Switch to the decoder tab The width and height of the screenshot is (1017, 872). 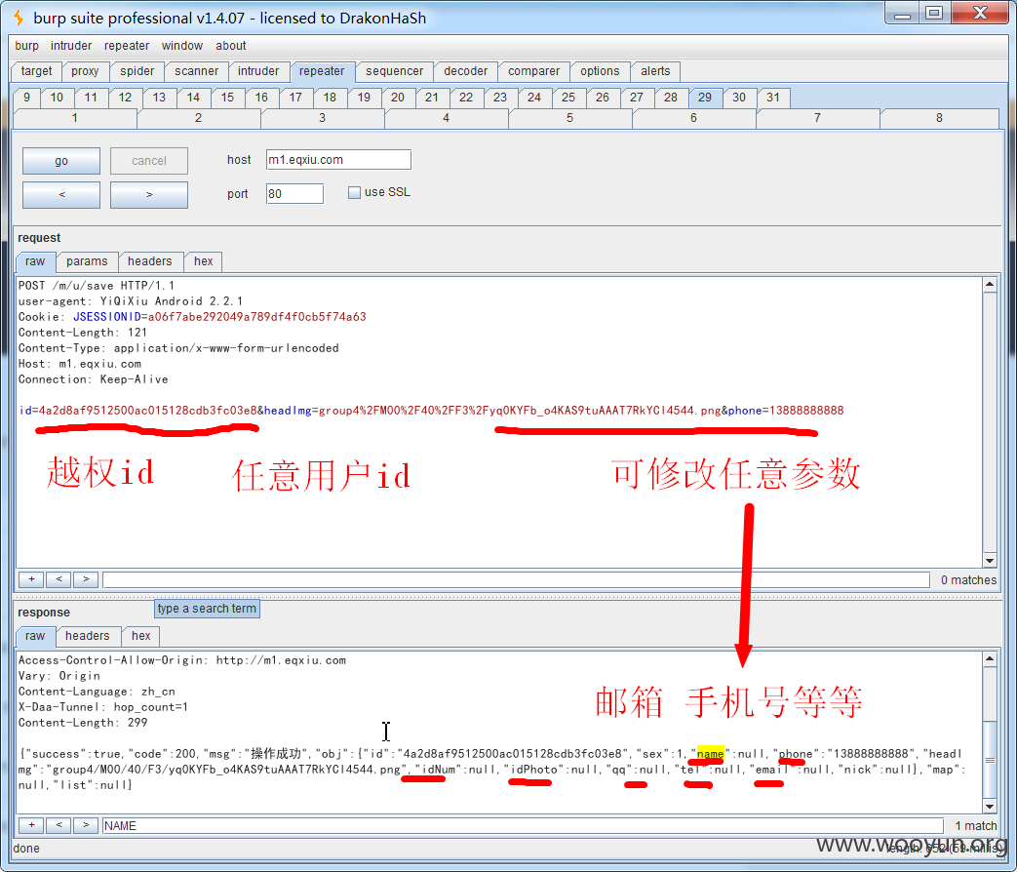point(466,71)
